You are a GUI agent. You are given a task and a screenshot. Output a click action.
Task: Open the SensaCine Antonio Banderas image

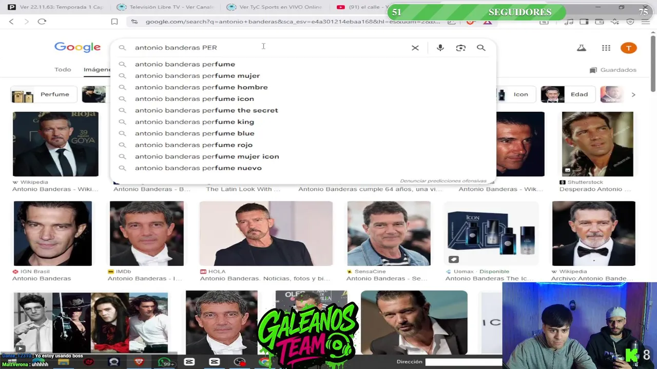tap(389, 233)
